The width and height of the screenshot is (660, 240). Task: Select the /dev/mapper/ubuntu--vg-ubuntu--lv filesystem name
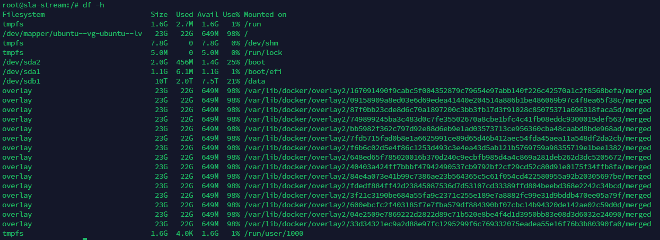(73, 34)
